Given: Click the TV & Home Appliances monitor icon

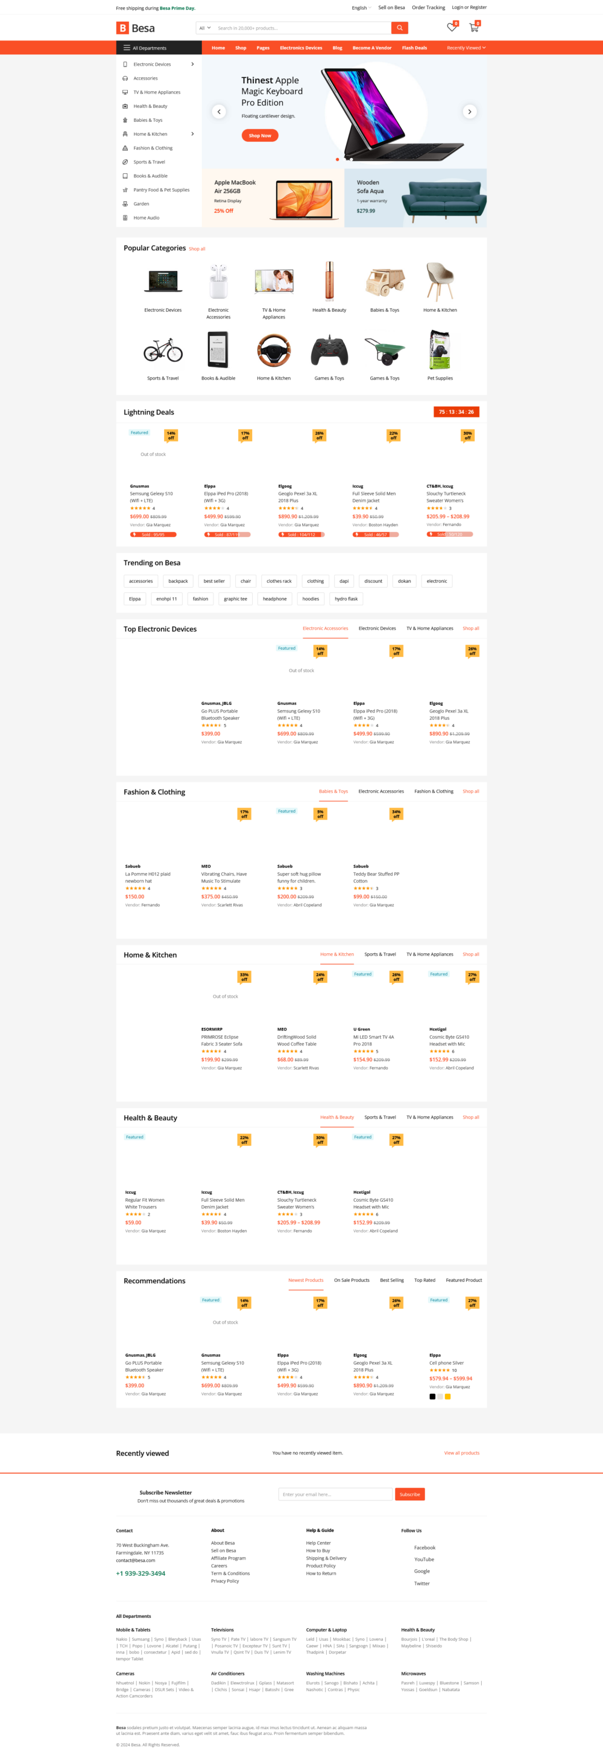Looking at the screenshot, I should click(125, 92).
